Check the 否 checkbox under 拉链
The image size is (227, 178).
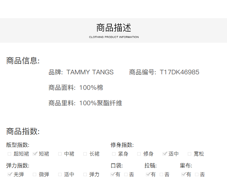click(x=161, y=174)
